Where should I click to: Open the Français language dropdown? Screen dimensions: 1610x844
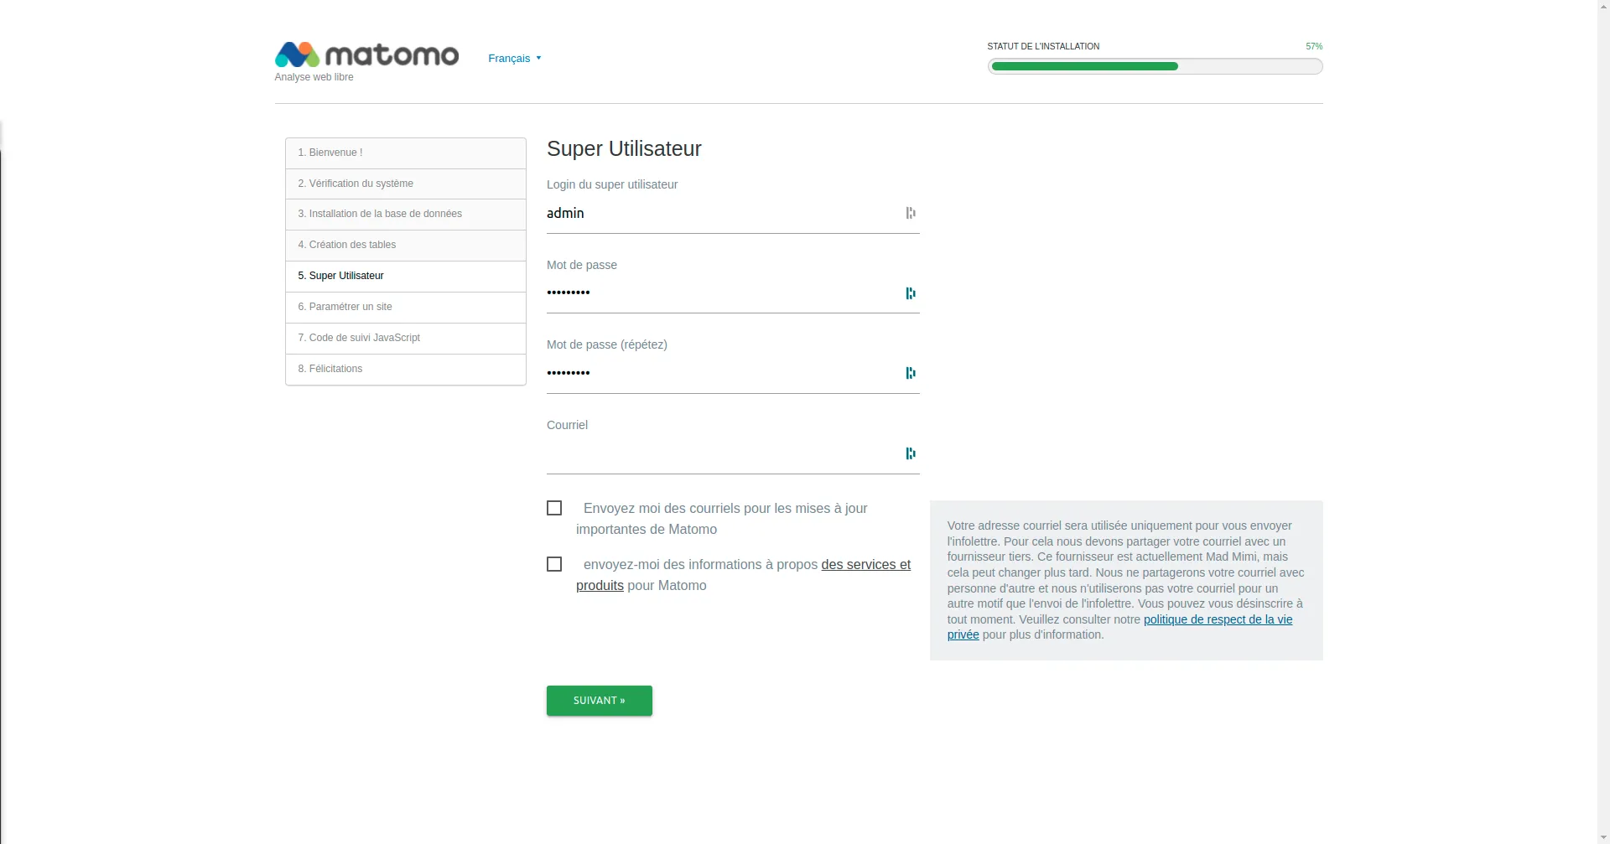point(510,59)
